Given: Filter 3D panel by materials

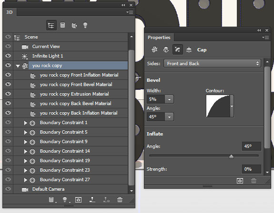Looking at the screenshot, I should pyautogui.click(x=74, y=26).
